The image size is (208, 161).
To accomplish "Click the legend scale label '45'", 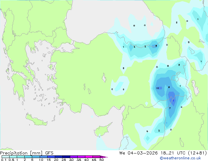I will pos(94,160).
